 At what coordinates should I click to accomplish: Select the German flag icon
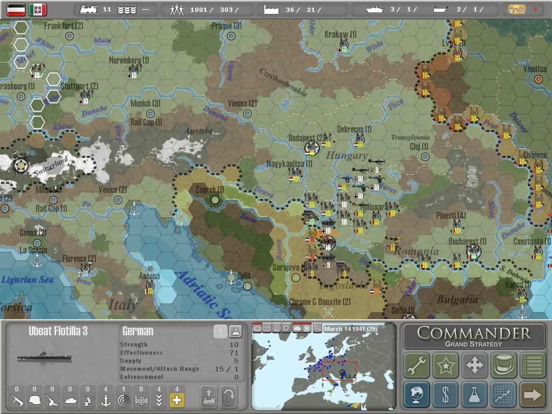16,10
